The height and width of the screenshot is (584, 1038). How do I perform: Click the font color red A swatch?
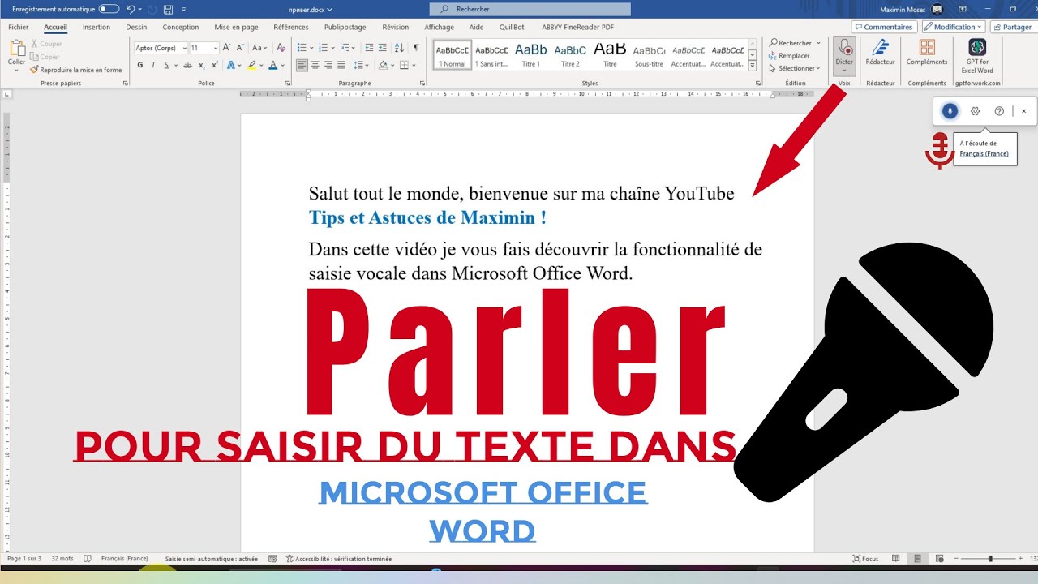[272, 65]
